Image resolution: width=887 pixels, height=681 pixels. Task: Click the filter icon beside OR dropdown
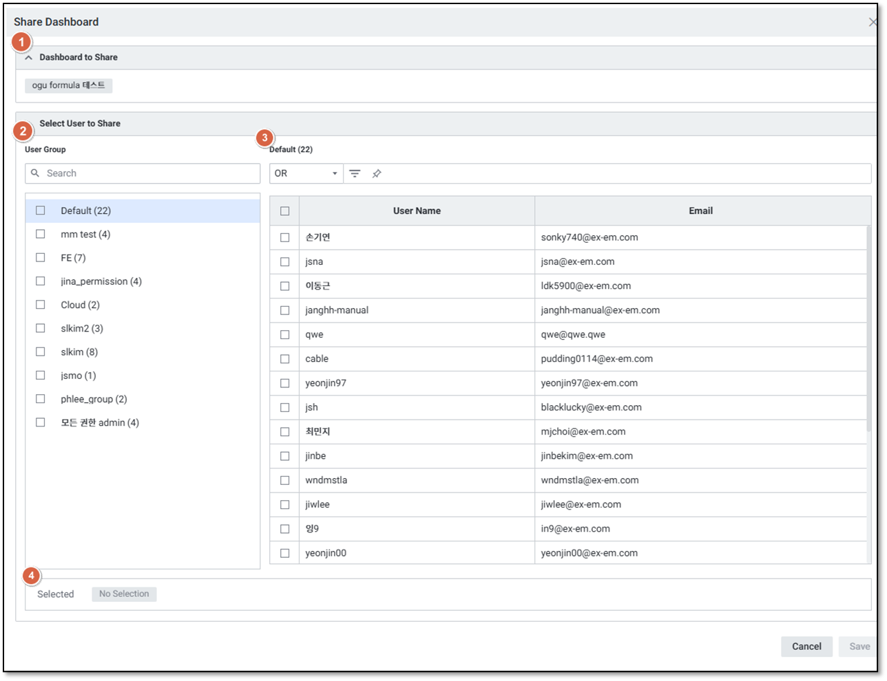point(355,173)
